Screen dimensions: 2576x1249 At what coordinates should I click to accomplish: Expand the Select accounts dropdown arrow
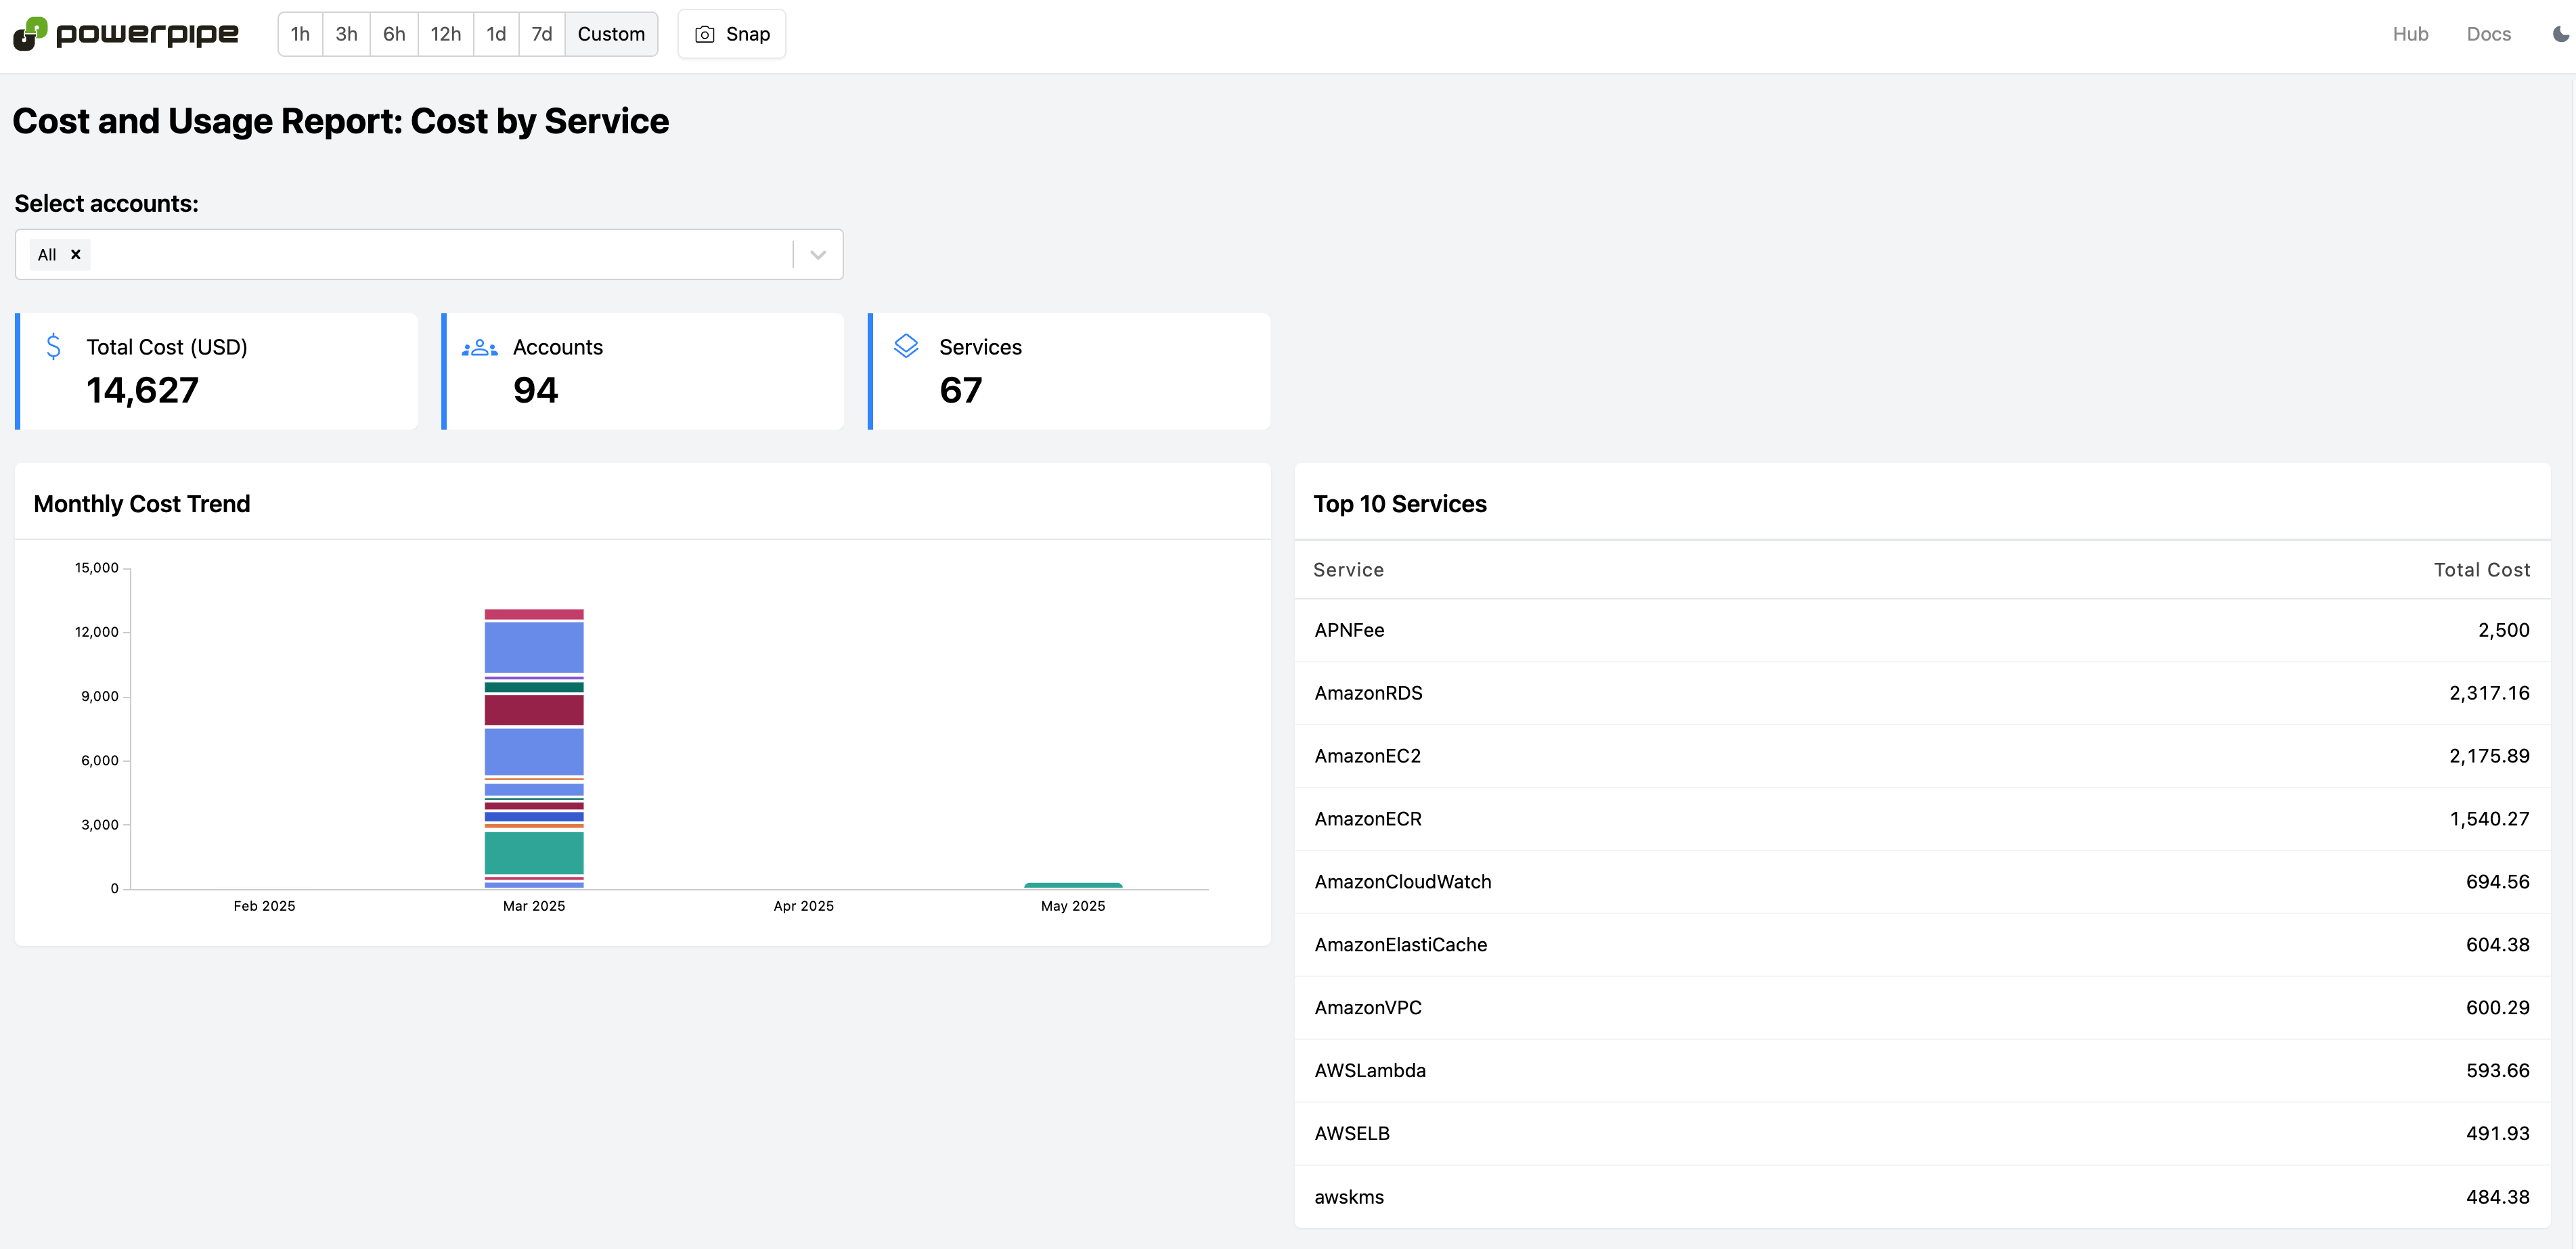click(818, 255)
